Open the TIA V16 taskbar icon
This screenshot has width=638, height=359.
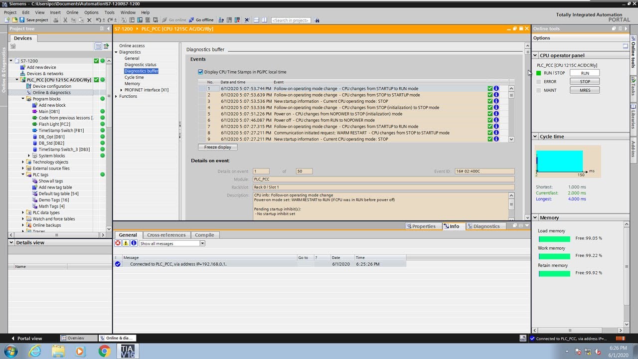click(127, 351)
